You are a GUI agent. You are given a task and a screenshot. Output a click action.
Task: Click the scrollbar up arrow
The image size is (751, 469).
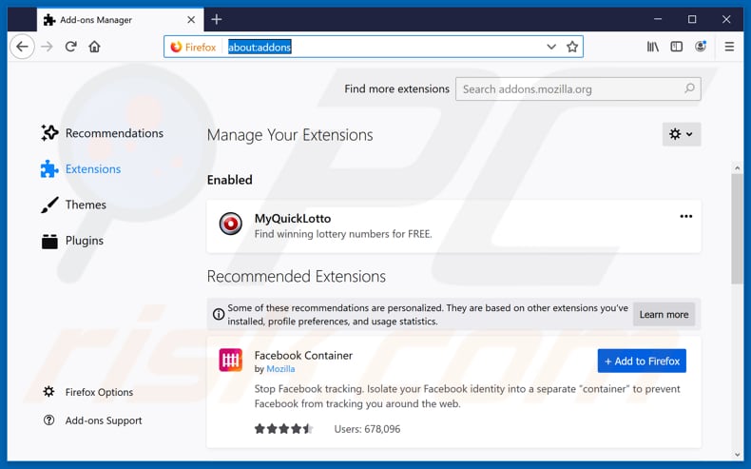click(x=737, y=168)
